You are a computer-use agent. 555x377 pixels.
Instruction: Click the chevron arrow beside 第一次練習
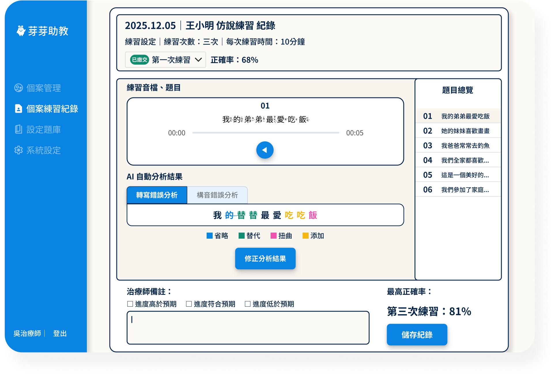(x=198, y=60)
